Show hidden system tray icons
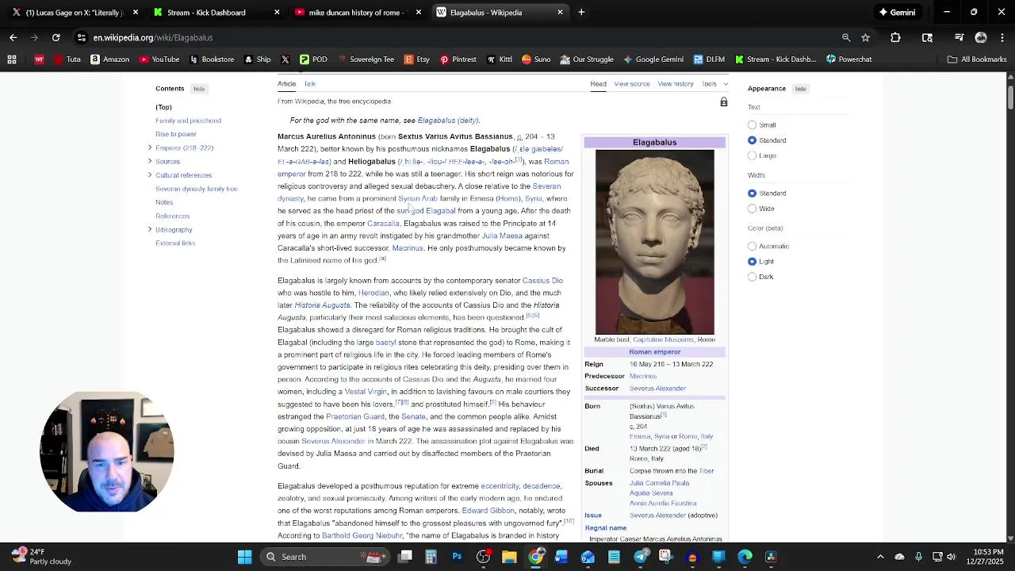The height and width of the screenshot is (571, 1015). [x=879, y=557]
